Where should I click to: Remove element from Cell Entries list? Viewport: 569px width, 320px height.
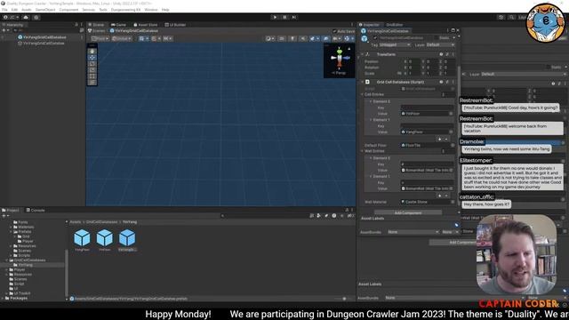tap(446, 140)
